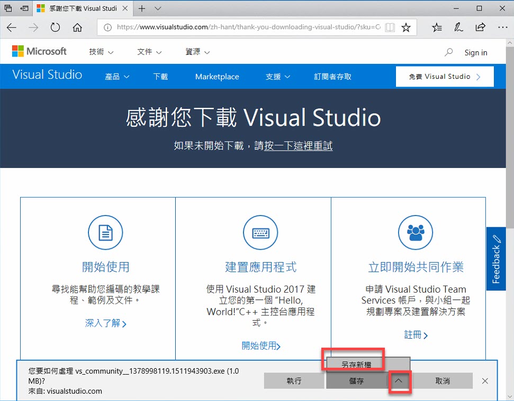Click the Visual Studio brand title
514x401 pixels.
coord(47,74)
